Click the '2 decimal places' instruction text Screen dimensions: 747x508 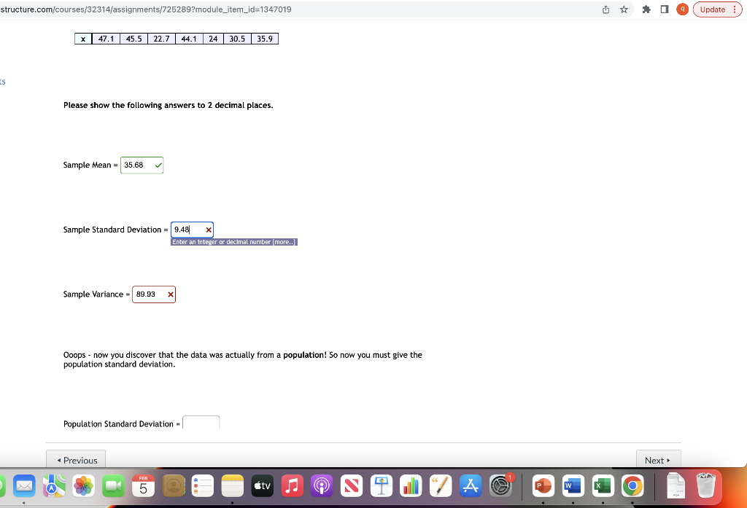(x=240, y=105)
